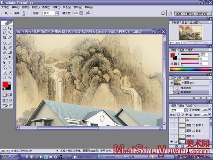Open the 滤镜 menu

tap(57, 7)
